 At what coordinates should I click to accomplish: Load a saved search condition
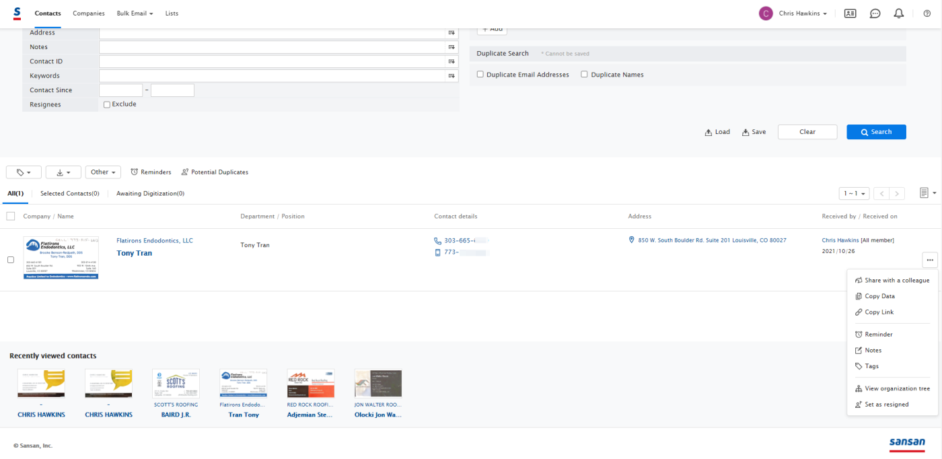717,132
